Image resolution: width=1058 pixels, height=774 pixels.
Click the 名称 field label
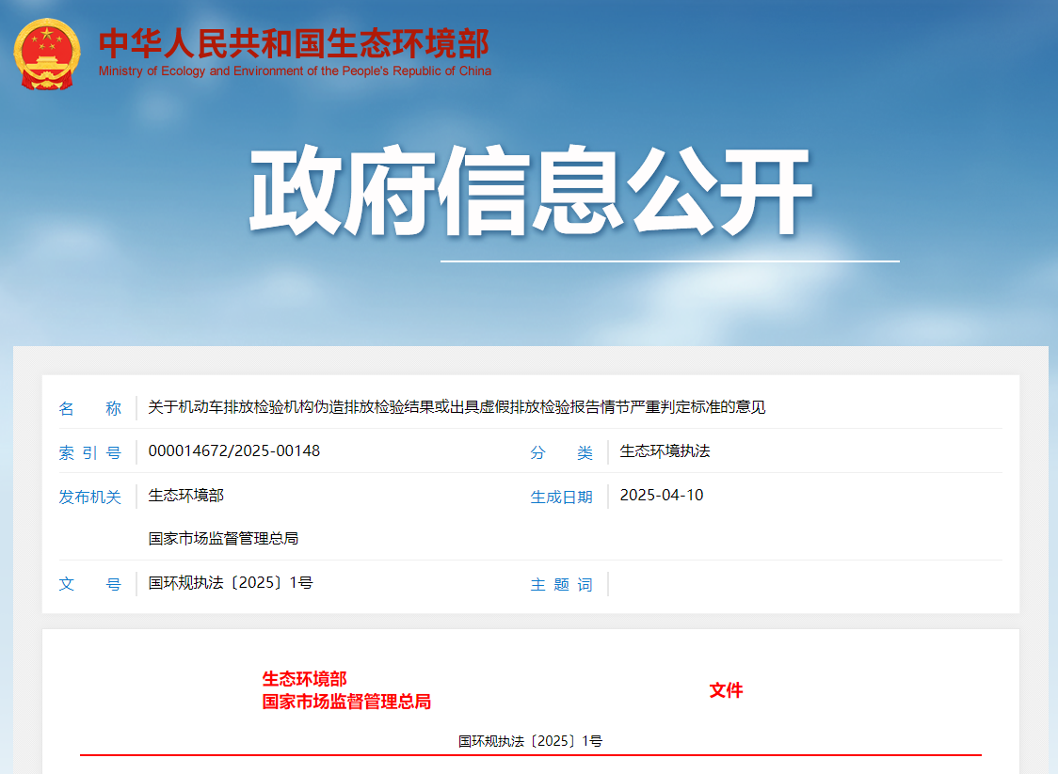click(x=89, y=408)
